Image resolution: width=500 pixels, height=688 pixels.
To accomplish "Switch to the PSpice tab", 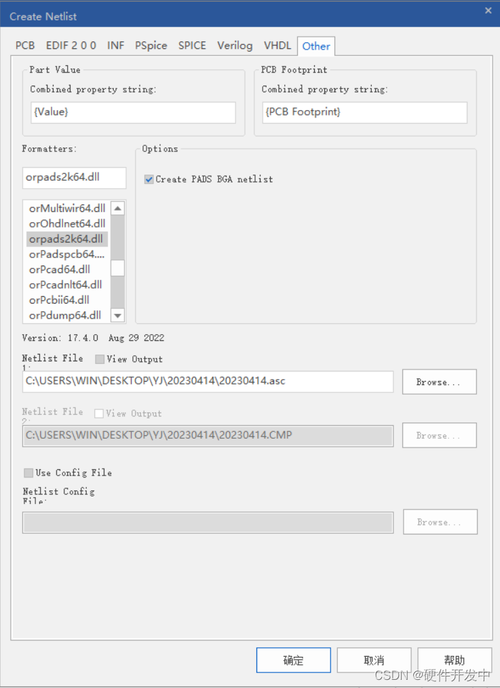I will pyautogui.click(x=151, y=46).
